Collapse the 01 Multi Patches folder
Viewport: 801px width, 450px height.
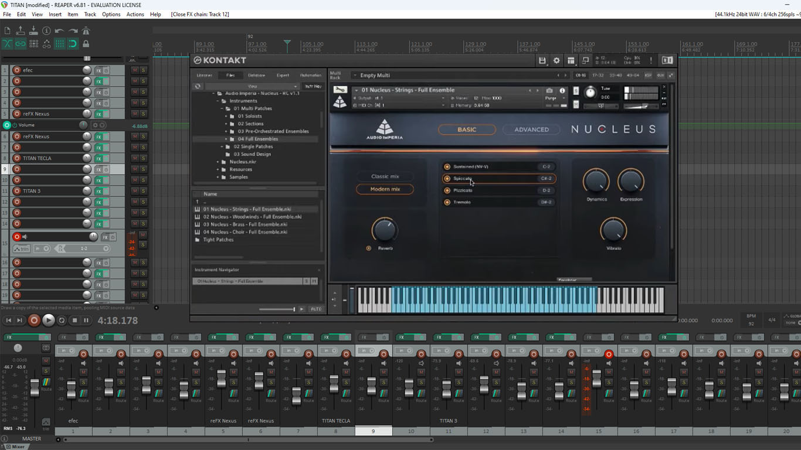(222, 108)
